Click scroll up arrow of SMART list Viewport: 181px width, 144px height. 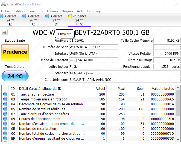click(x=178, y=88)
